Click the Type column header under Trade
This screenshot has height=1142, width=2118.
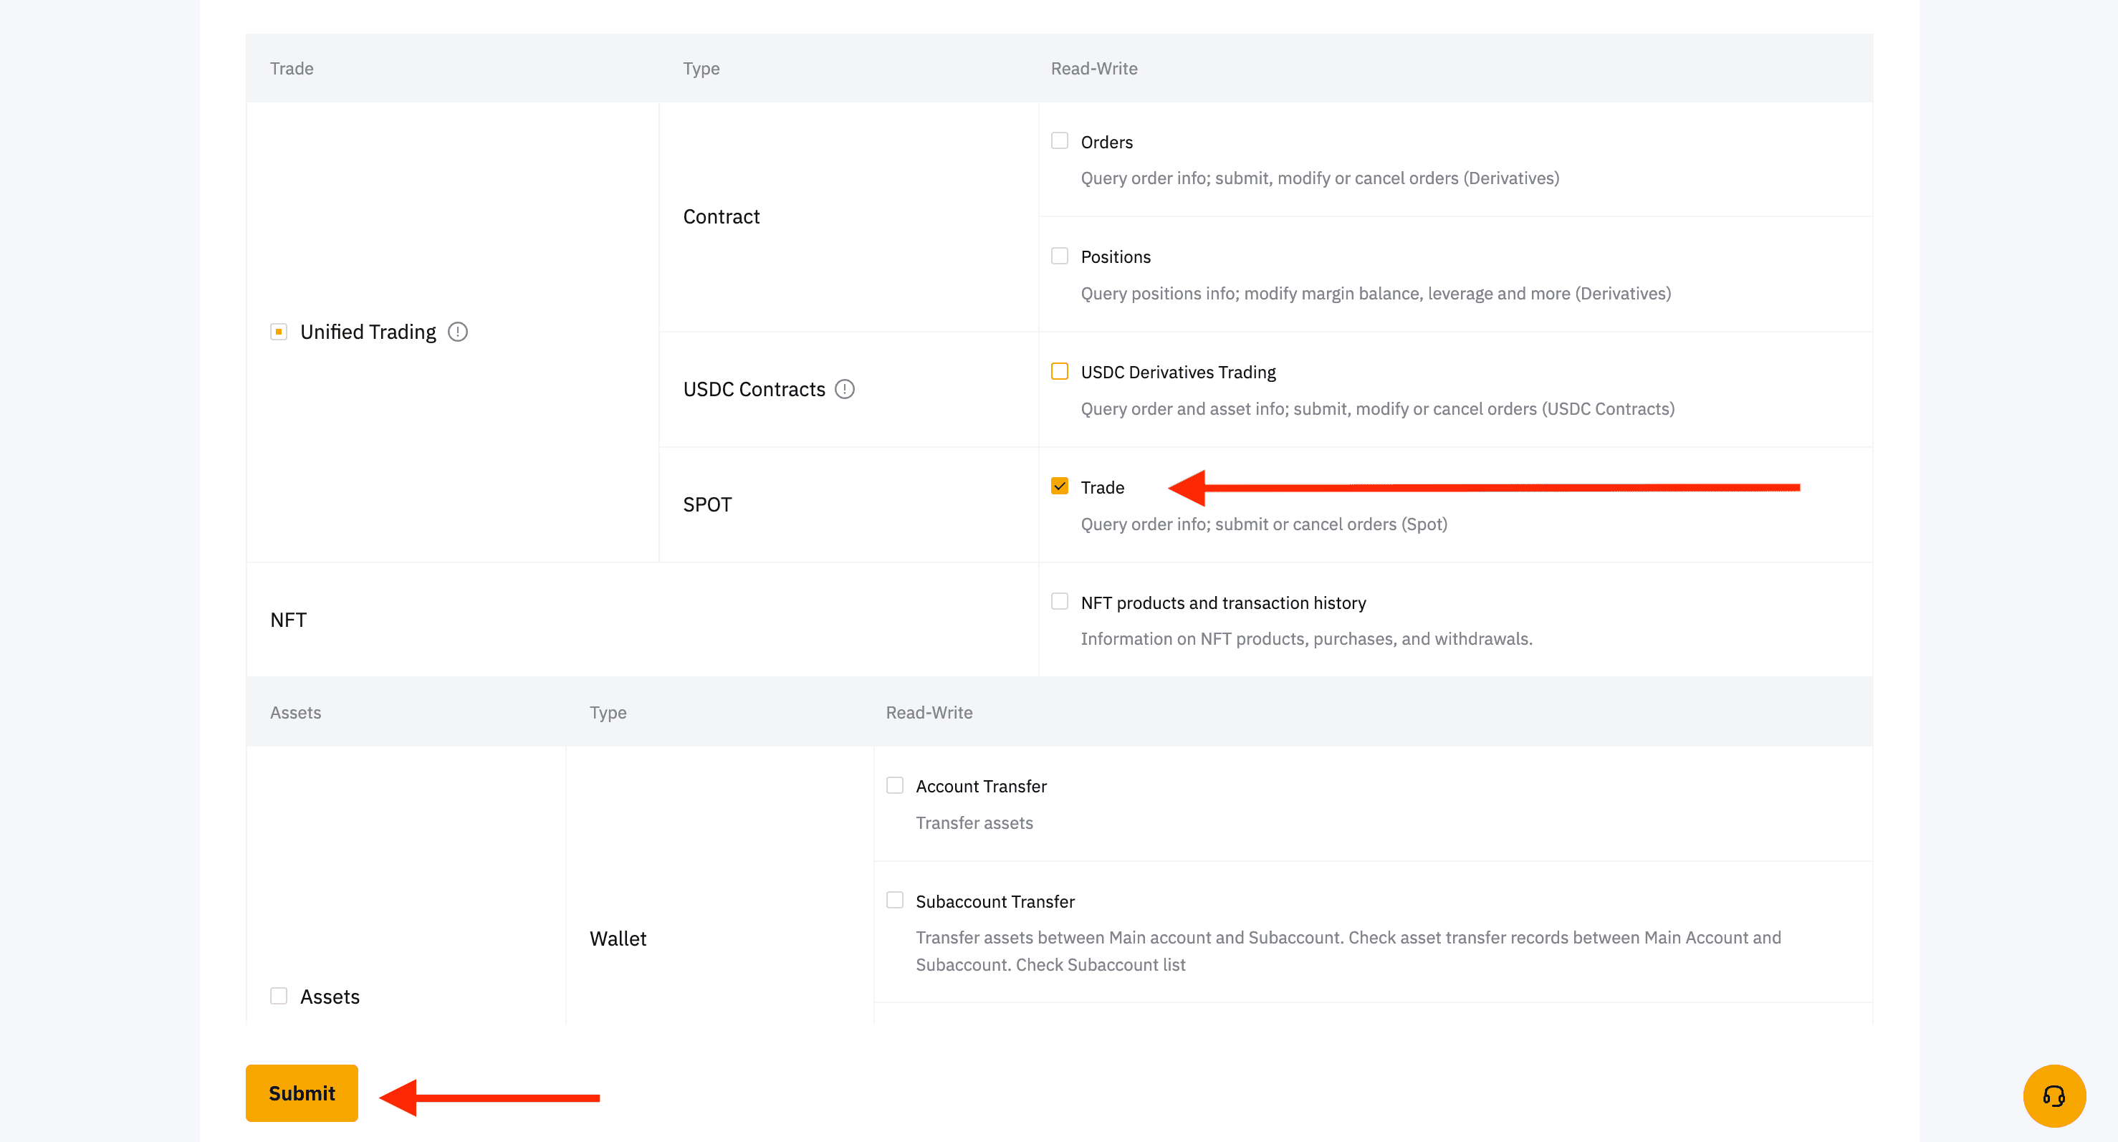click(699, 67)
